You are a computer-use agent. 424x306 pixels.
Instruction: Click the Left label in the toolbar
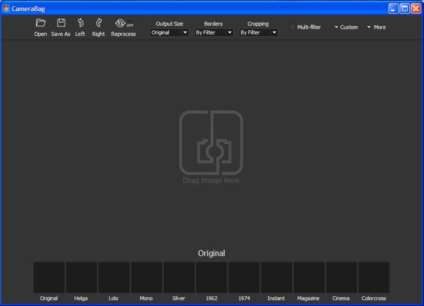80,34
